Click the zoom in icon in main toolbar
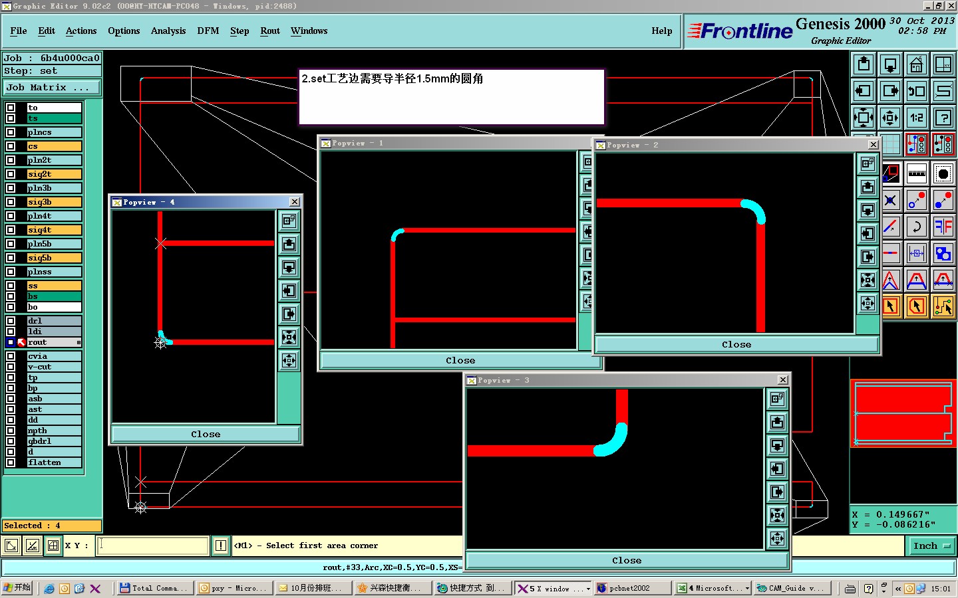The width and height of the screenshot is (958, 598). (x=864, y=118)
